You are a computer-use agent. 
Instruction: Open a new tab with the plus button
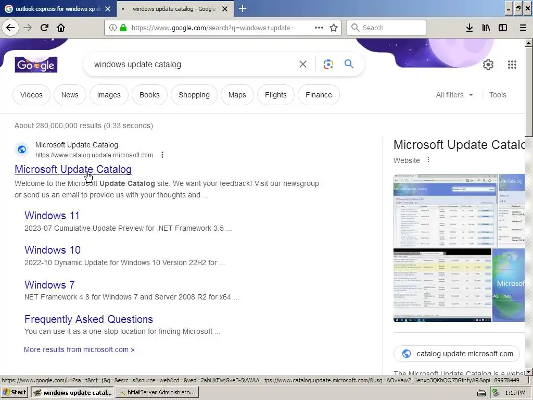(x=243, y=8)
